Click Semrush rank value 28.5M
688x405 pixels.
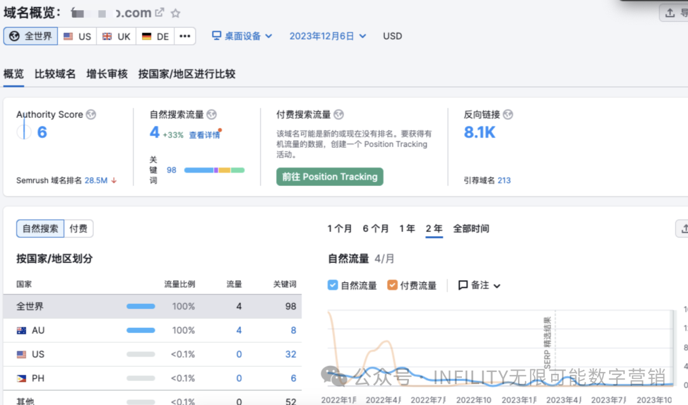coord(96,180)
